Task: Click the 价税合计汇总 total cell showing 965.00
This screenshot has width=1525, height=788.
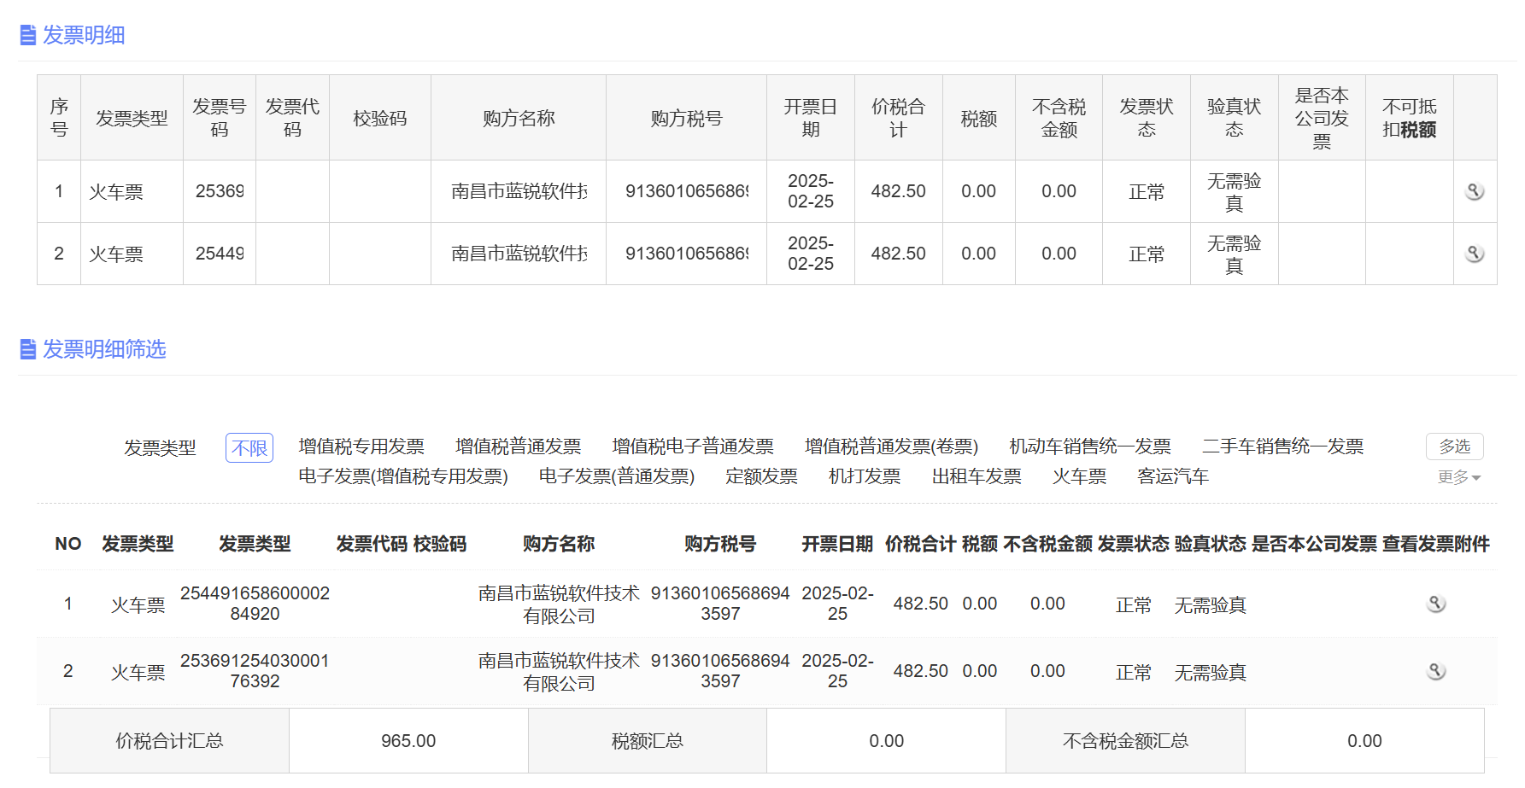Action: 408,740
